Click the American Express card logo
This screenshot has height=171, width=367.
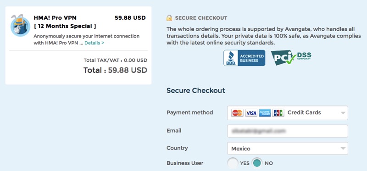[265, 113]
